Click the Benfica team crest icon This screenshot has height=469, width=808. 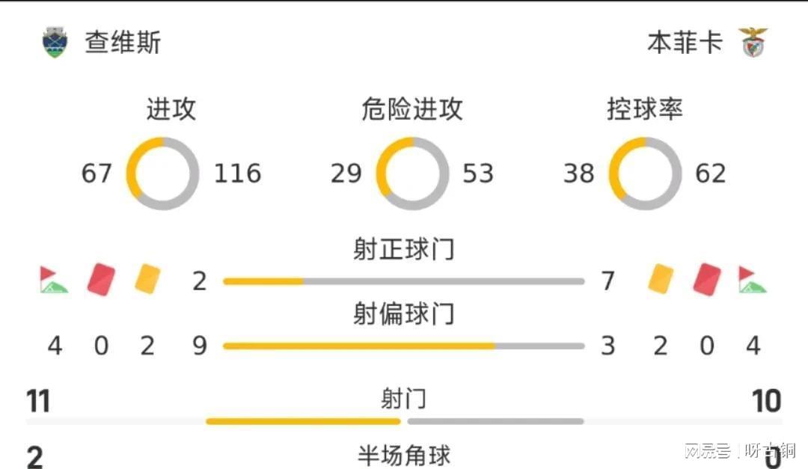(753, 43)
